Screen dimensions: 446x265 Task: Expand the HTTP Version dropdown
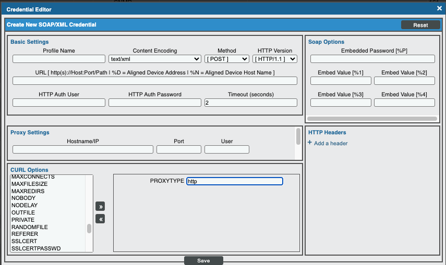click(x=275, y=59)
